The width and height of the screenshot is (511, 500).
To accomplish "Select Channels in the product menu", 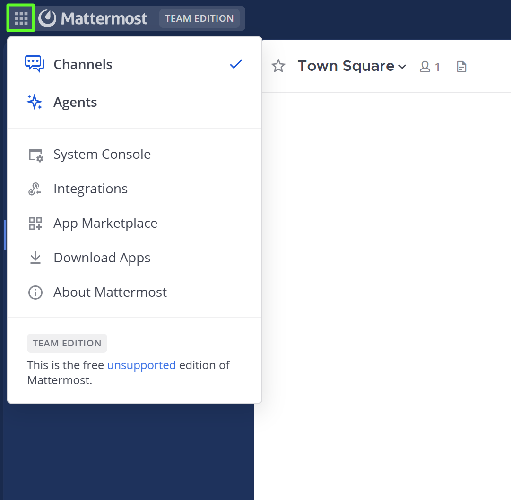I will click(135, 64).
